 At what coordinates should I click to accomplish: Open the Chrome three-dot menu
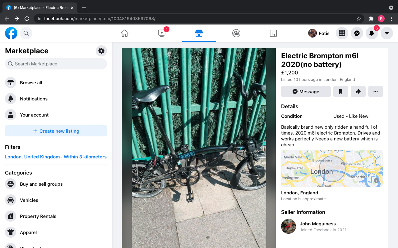(391, 19)
